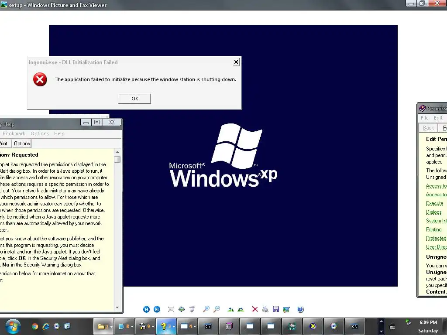
Task: Go to the previous image in viewer
Action: tap(146, 309)
